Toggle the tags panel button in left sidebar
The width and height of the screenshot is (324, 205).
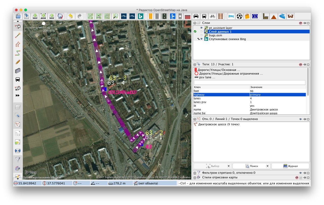[x=18, y=116]
